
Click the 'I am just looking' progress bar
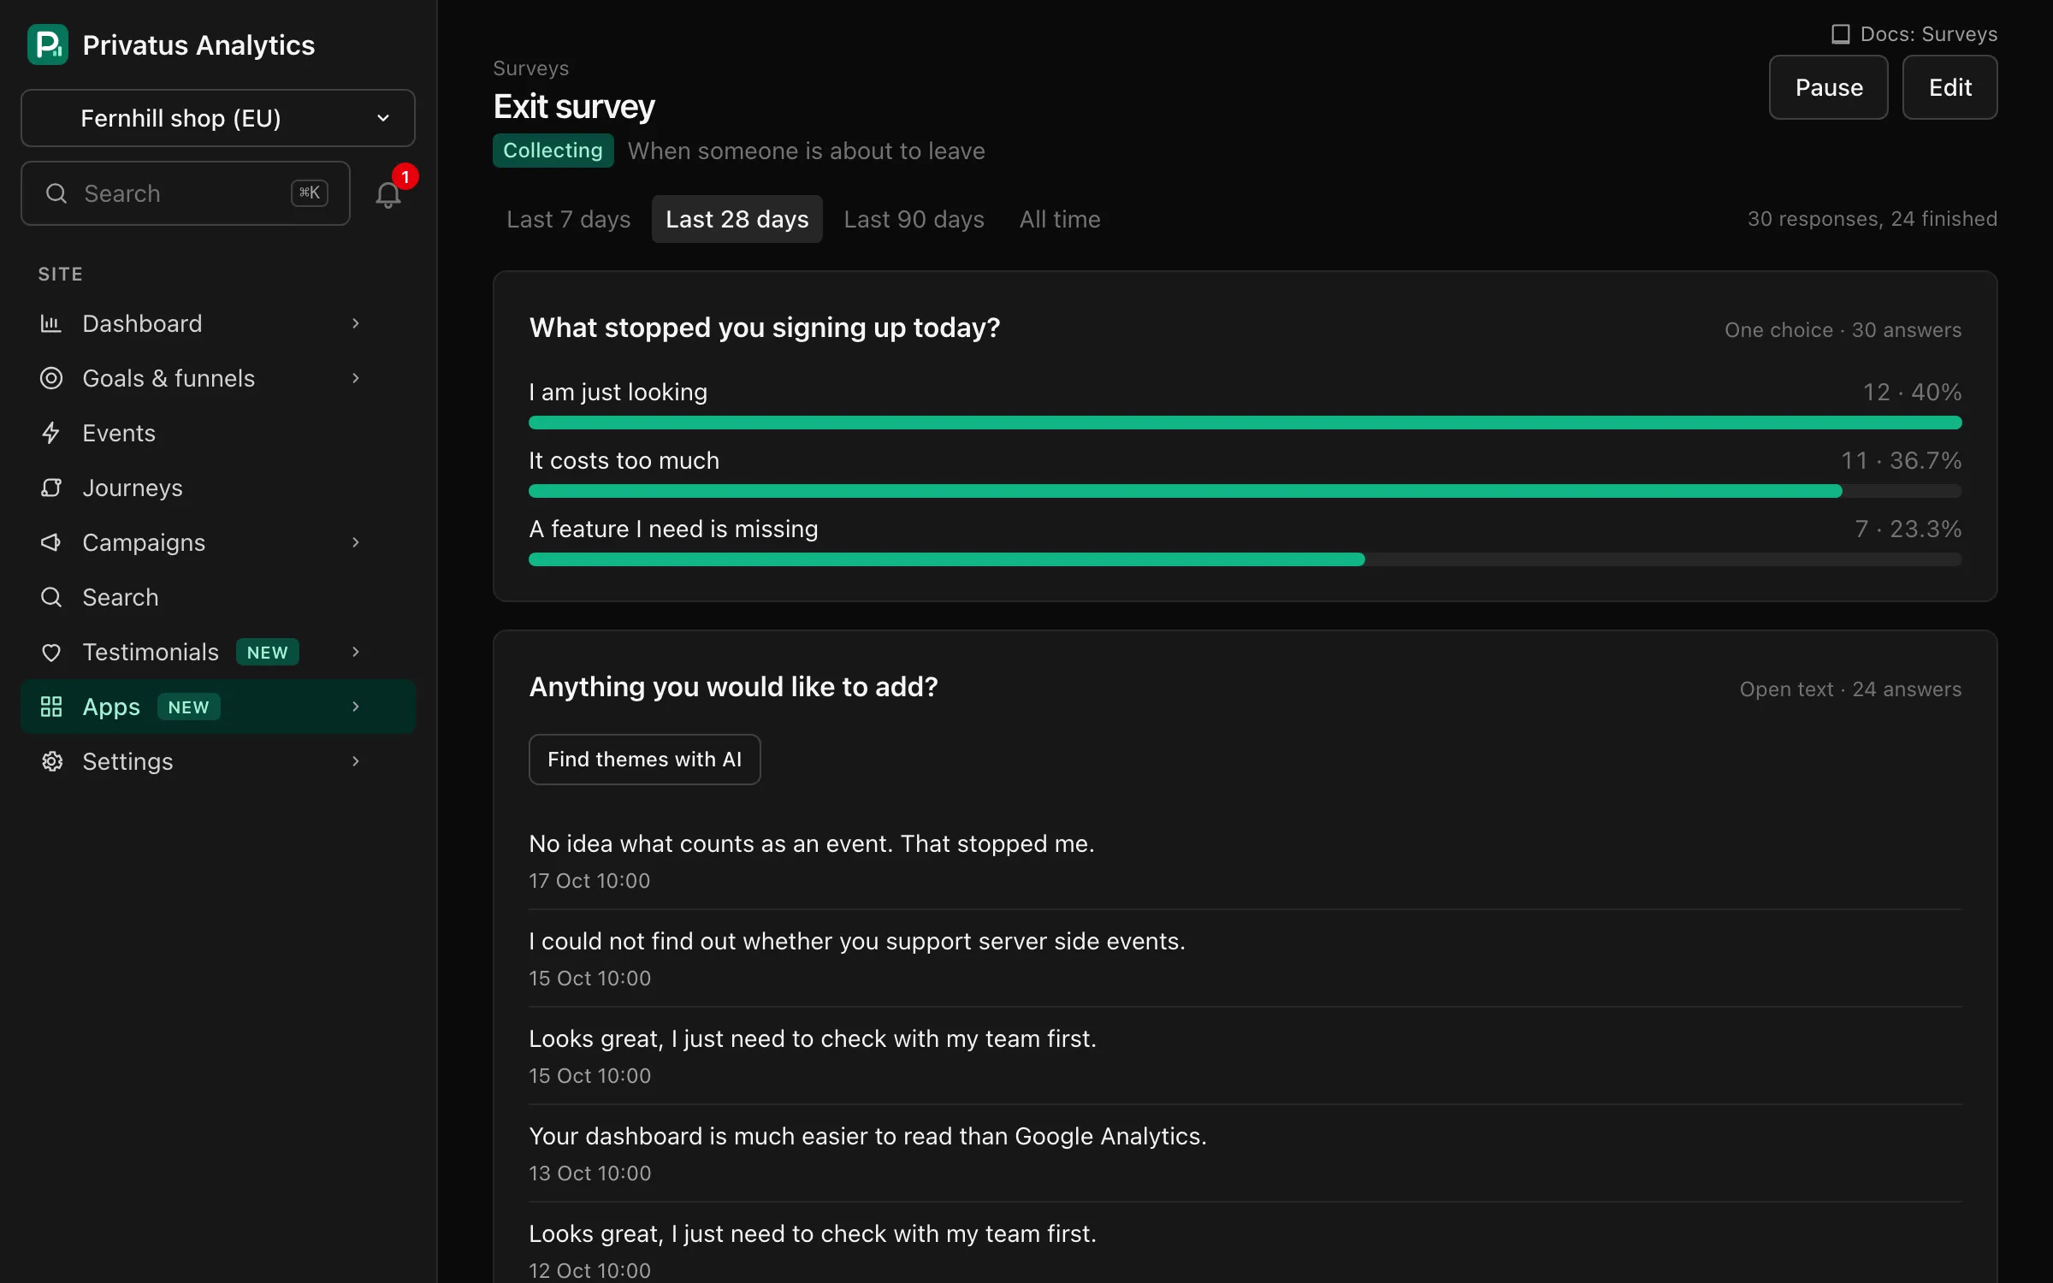[1245, 423]
